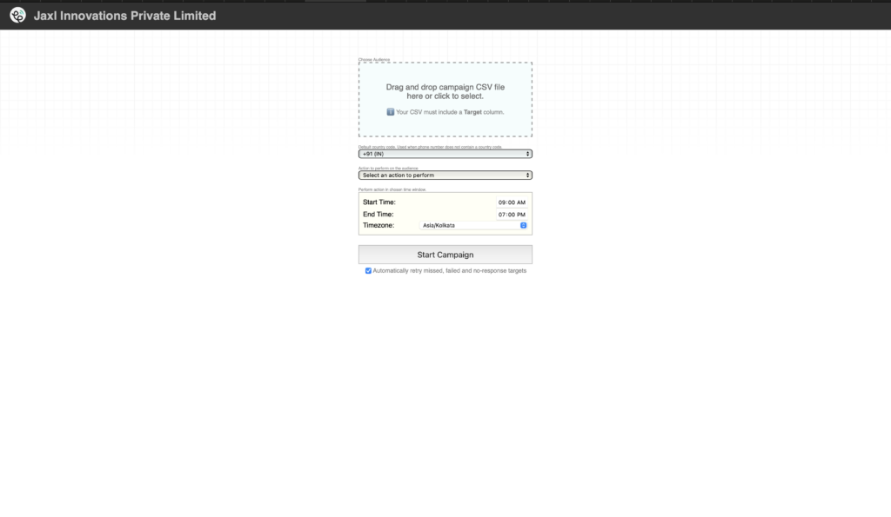Click the Start Time minutes value

[x=512, y=202]
